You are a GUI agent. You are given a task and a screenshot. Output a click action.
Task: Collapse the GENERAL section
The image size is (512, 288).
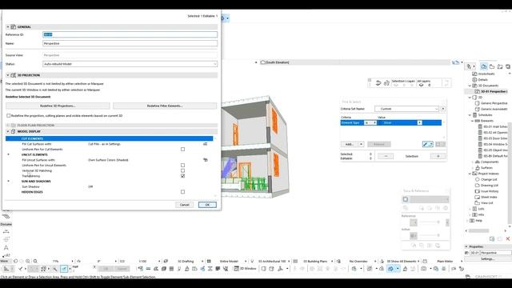pyautogui.click(x=8, y=26)
